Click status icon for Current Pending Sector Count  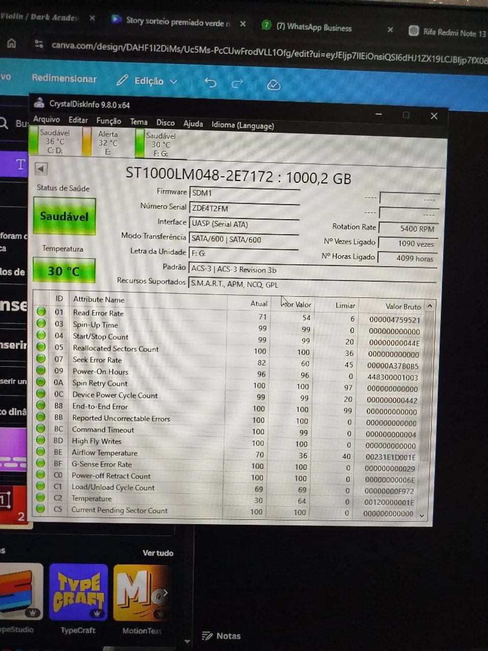(41, 509)
